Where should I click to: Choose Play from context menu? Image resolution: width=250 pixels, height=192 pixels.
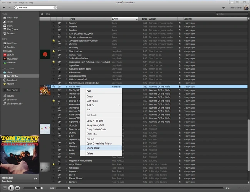click(x=101, y=91)
